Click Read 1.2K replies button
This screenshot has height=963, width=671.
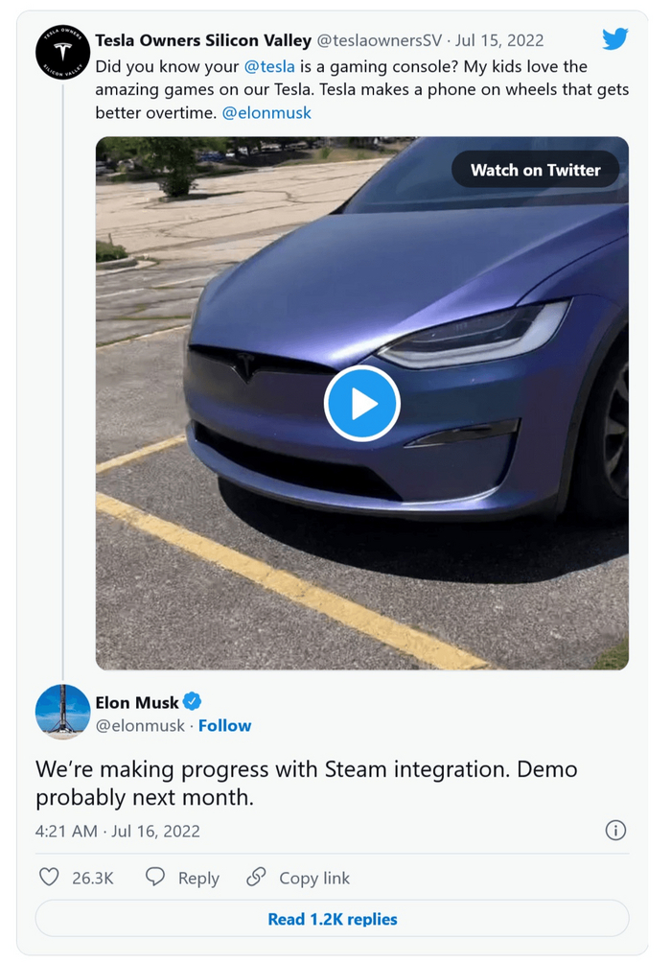click(332, 919)
